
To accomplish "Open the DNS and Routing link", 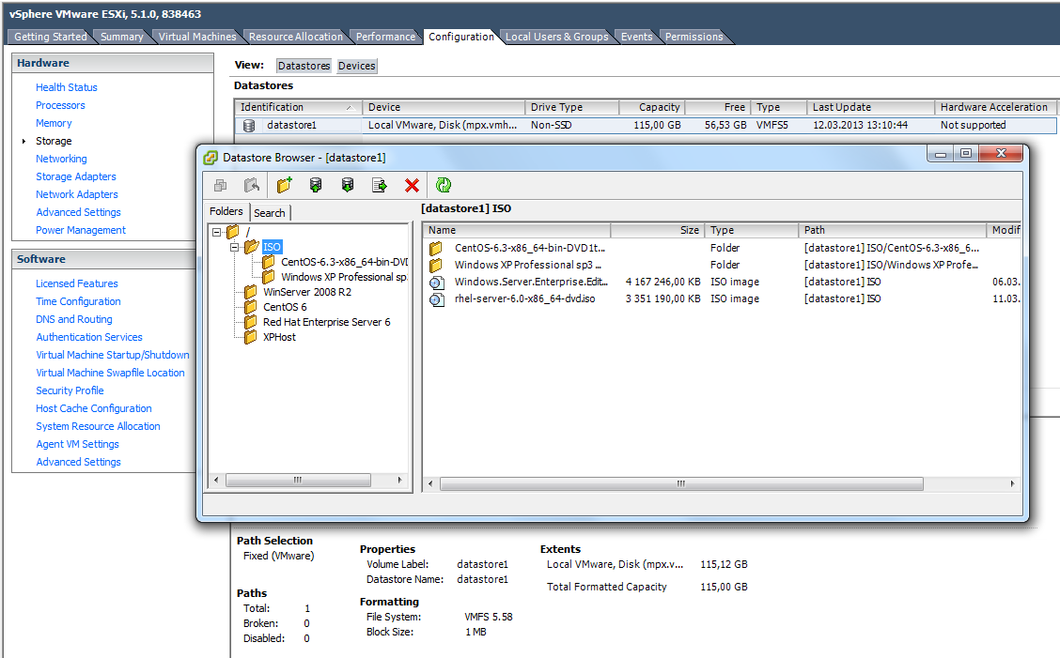I will (73, 319).
